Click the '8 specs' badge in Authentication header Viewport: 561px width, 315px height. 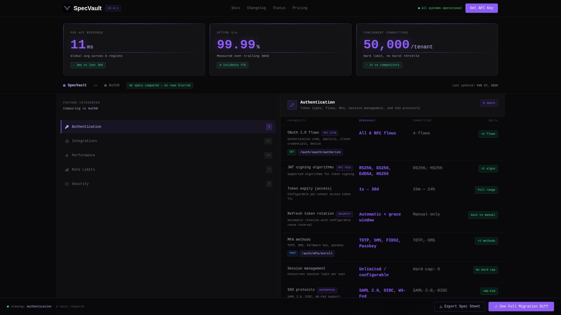489,103
